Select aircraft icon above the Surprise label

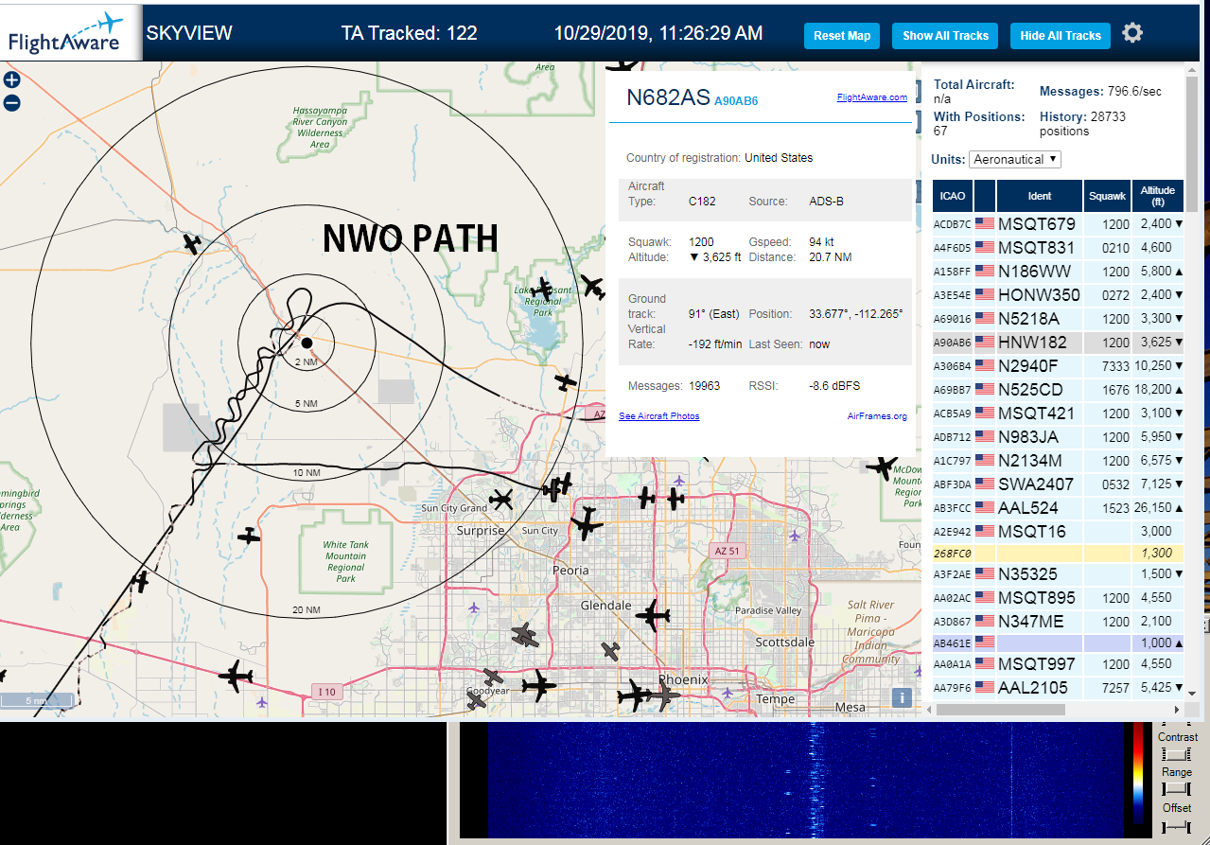500,499
